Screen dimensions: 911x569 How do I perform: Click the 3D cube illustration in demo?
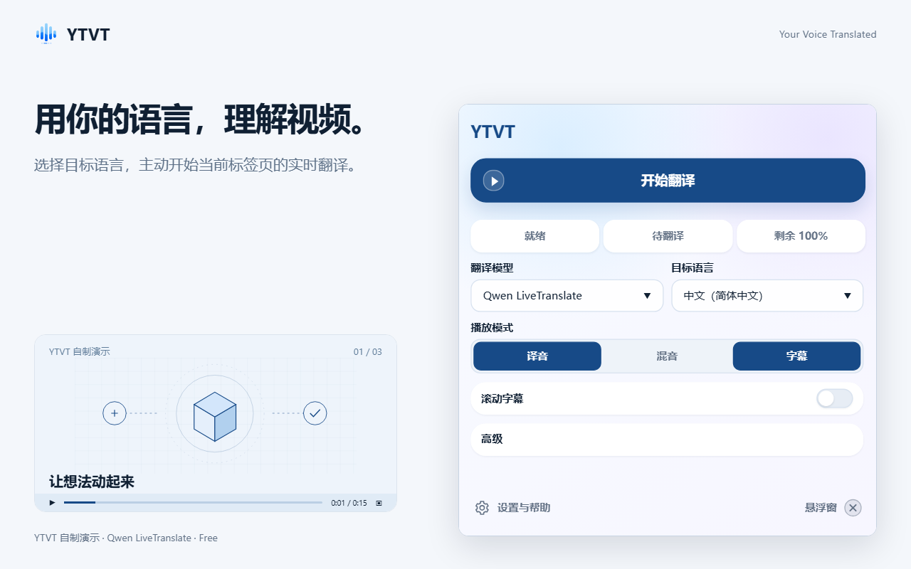click(x=215, y=416)
